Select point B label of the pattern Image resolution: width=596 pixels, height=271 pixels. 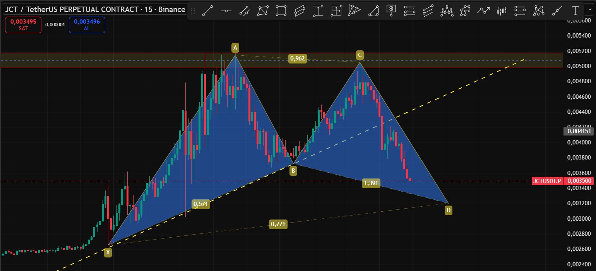(x=293, y=170)
